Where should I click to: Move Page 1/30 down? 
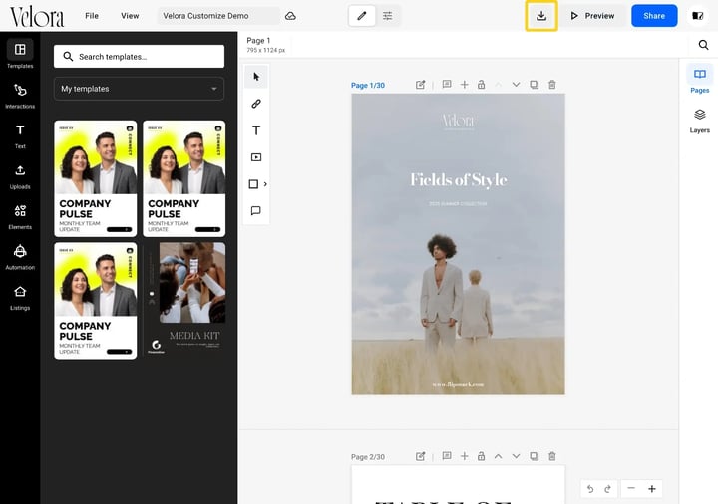pos(516,84)
